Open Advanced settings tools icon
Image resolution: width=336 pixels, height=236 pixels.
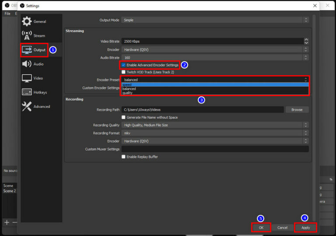coord(27,106)
